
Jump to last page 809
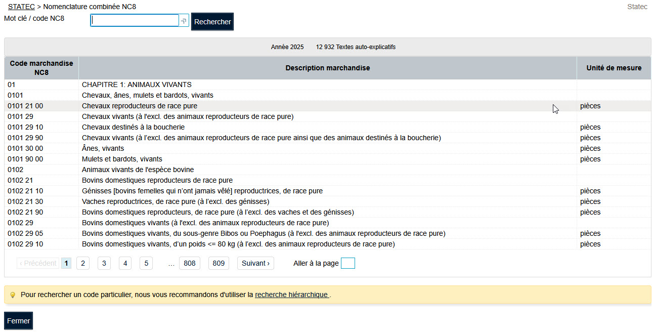point(219,263)
